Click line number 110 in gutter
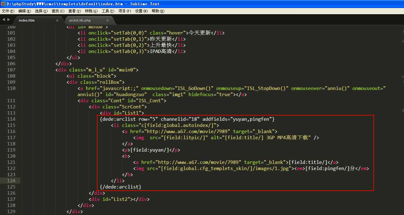 click(x=11, y=88)
